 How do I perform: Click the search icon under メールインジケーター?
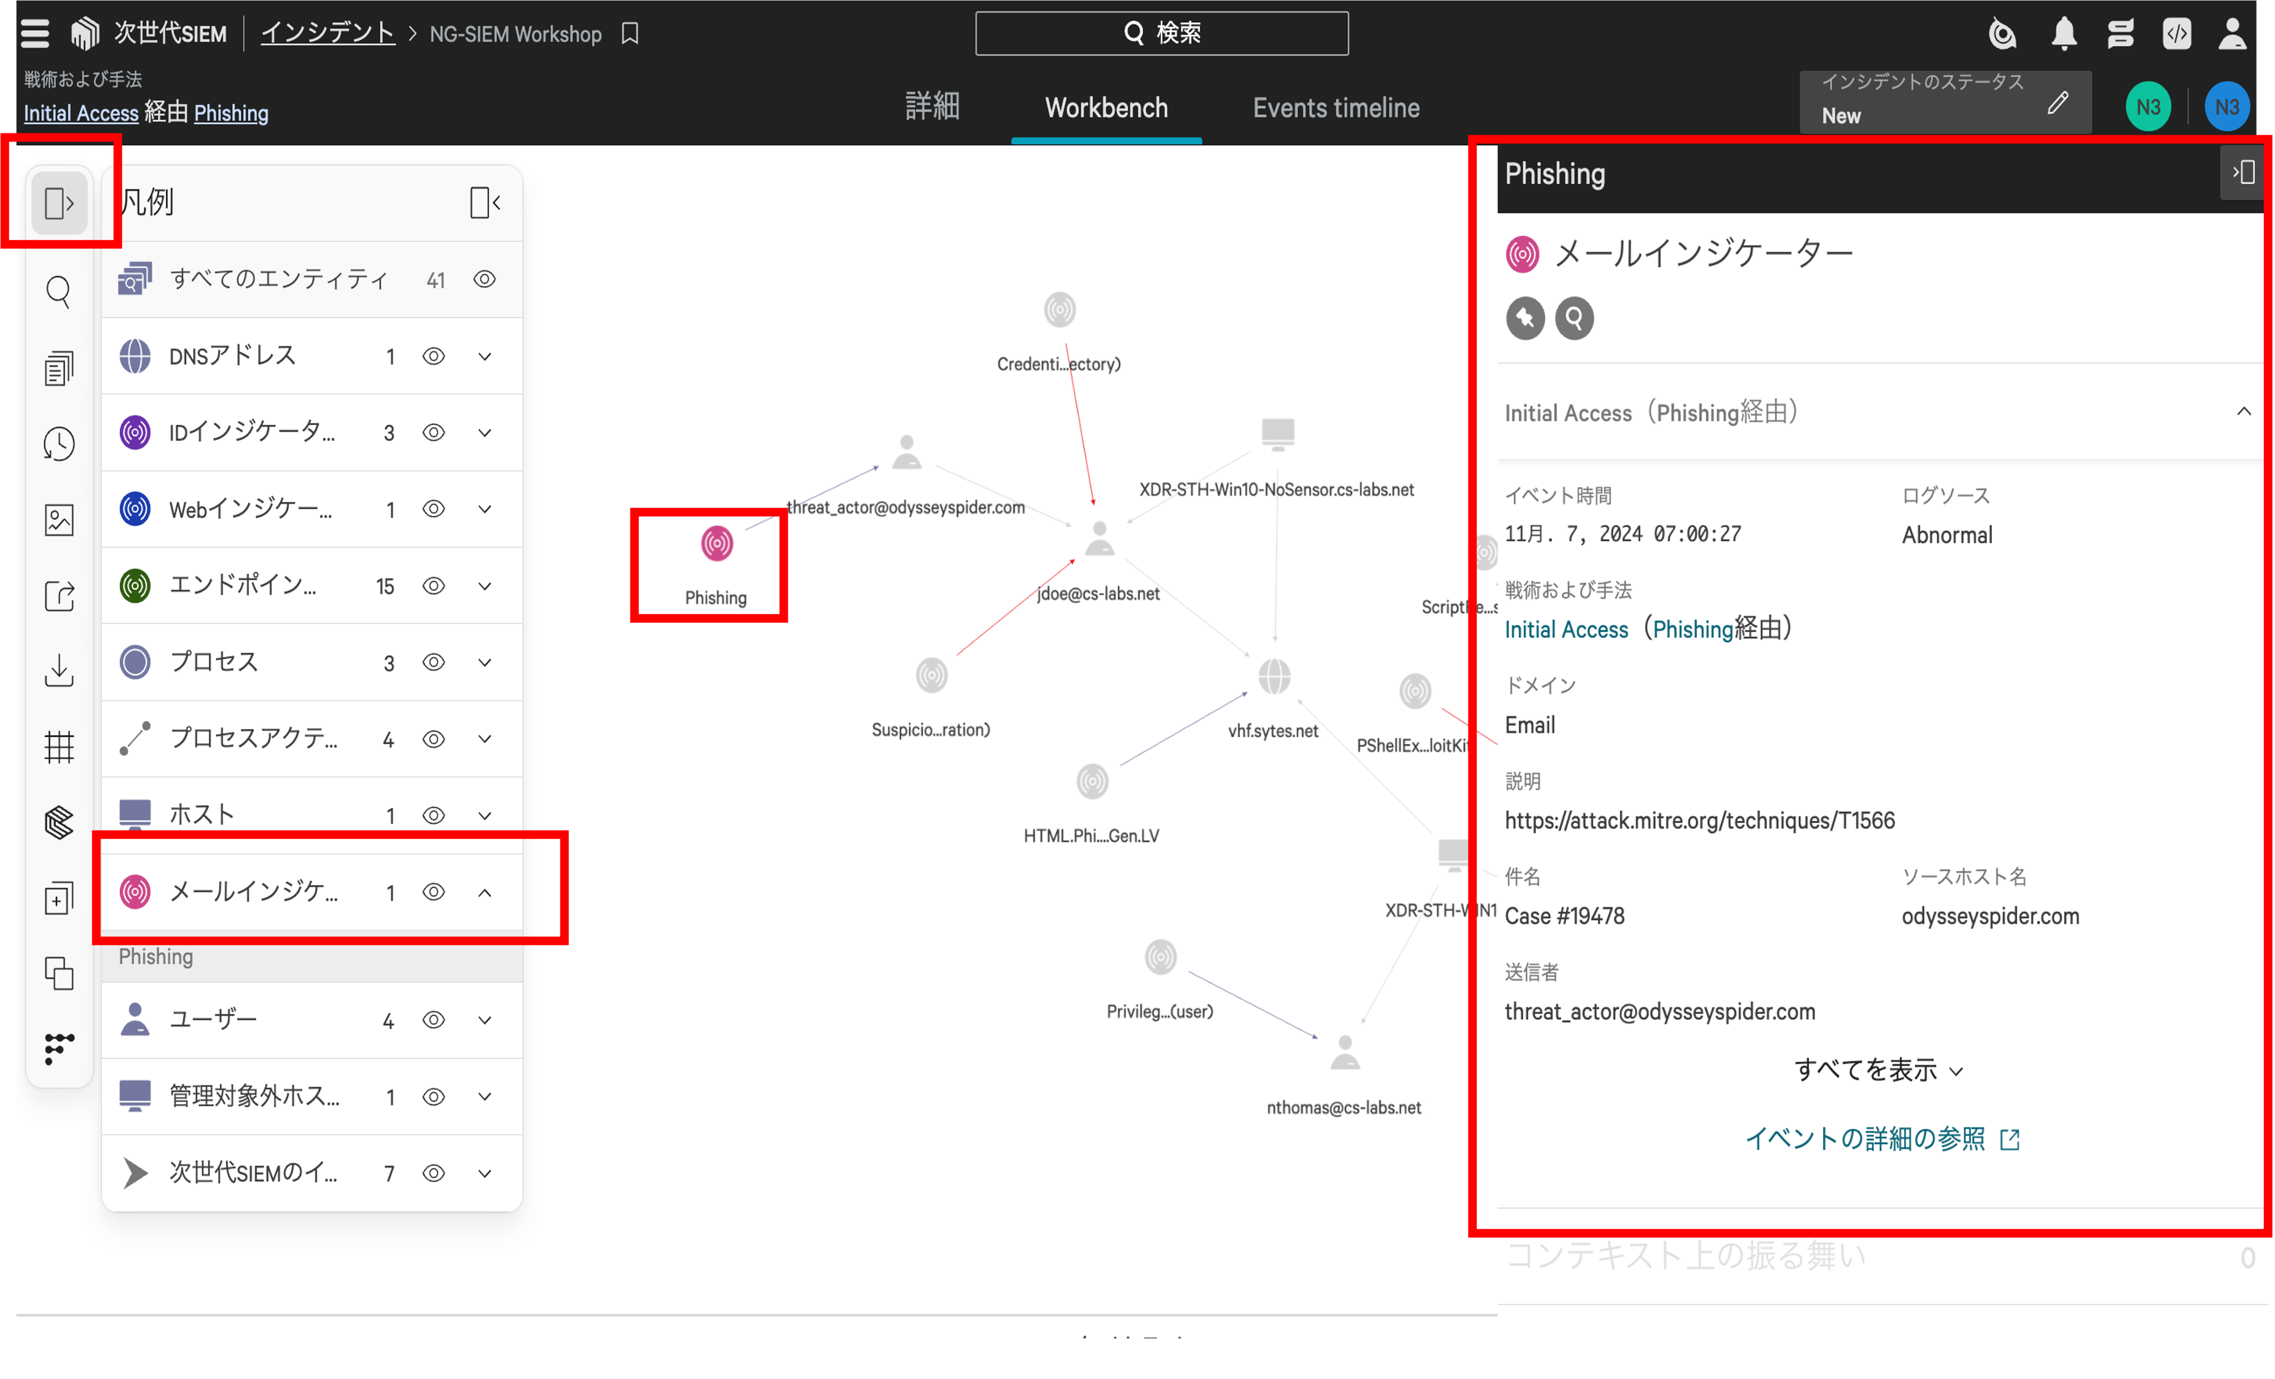pyautogui.click(x=1574, y=318)
